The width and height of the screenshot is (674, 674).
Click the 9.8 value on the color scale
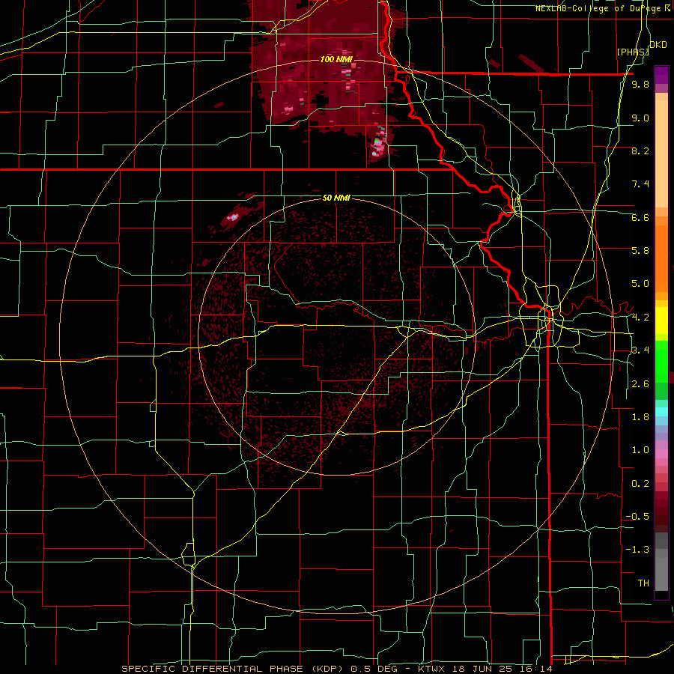tap(640, 85)
